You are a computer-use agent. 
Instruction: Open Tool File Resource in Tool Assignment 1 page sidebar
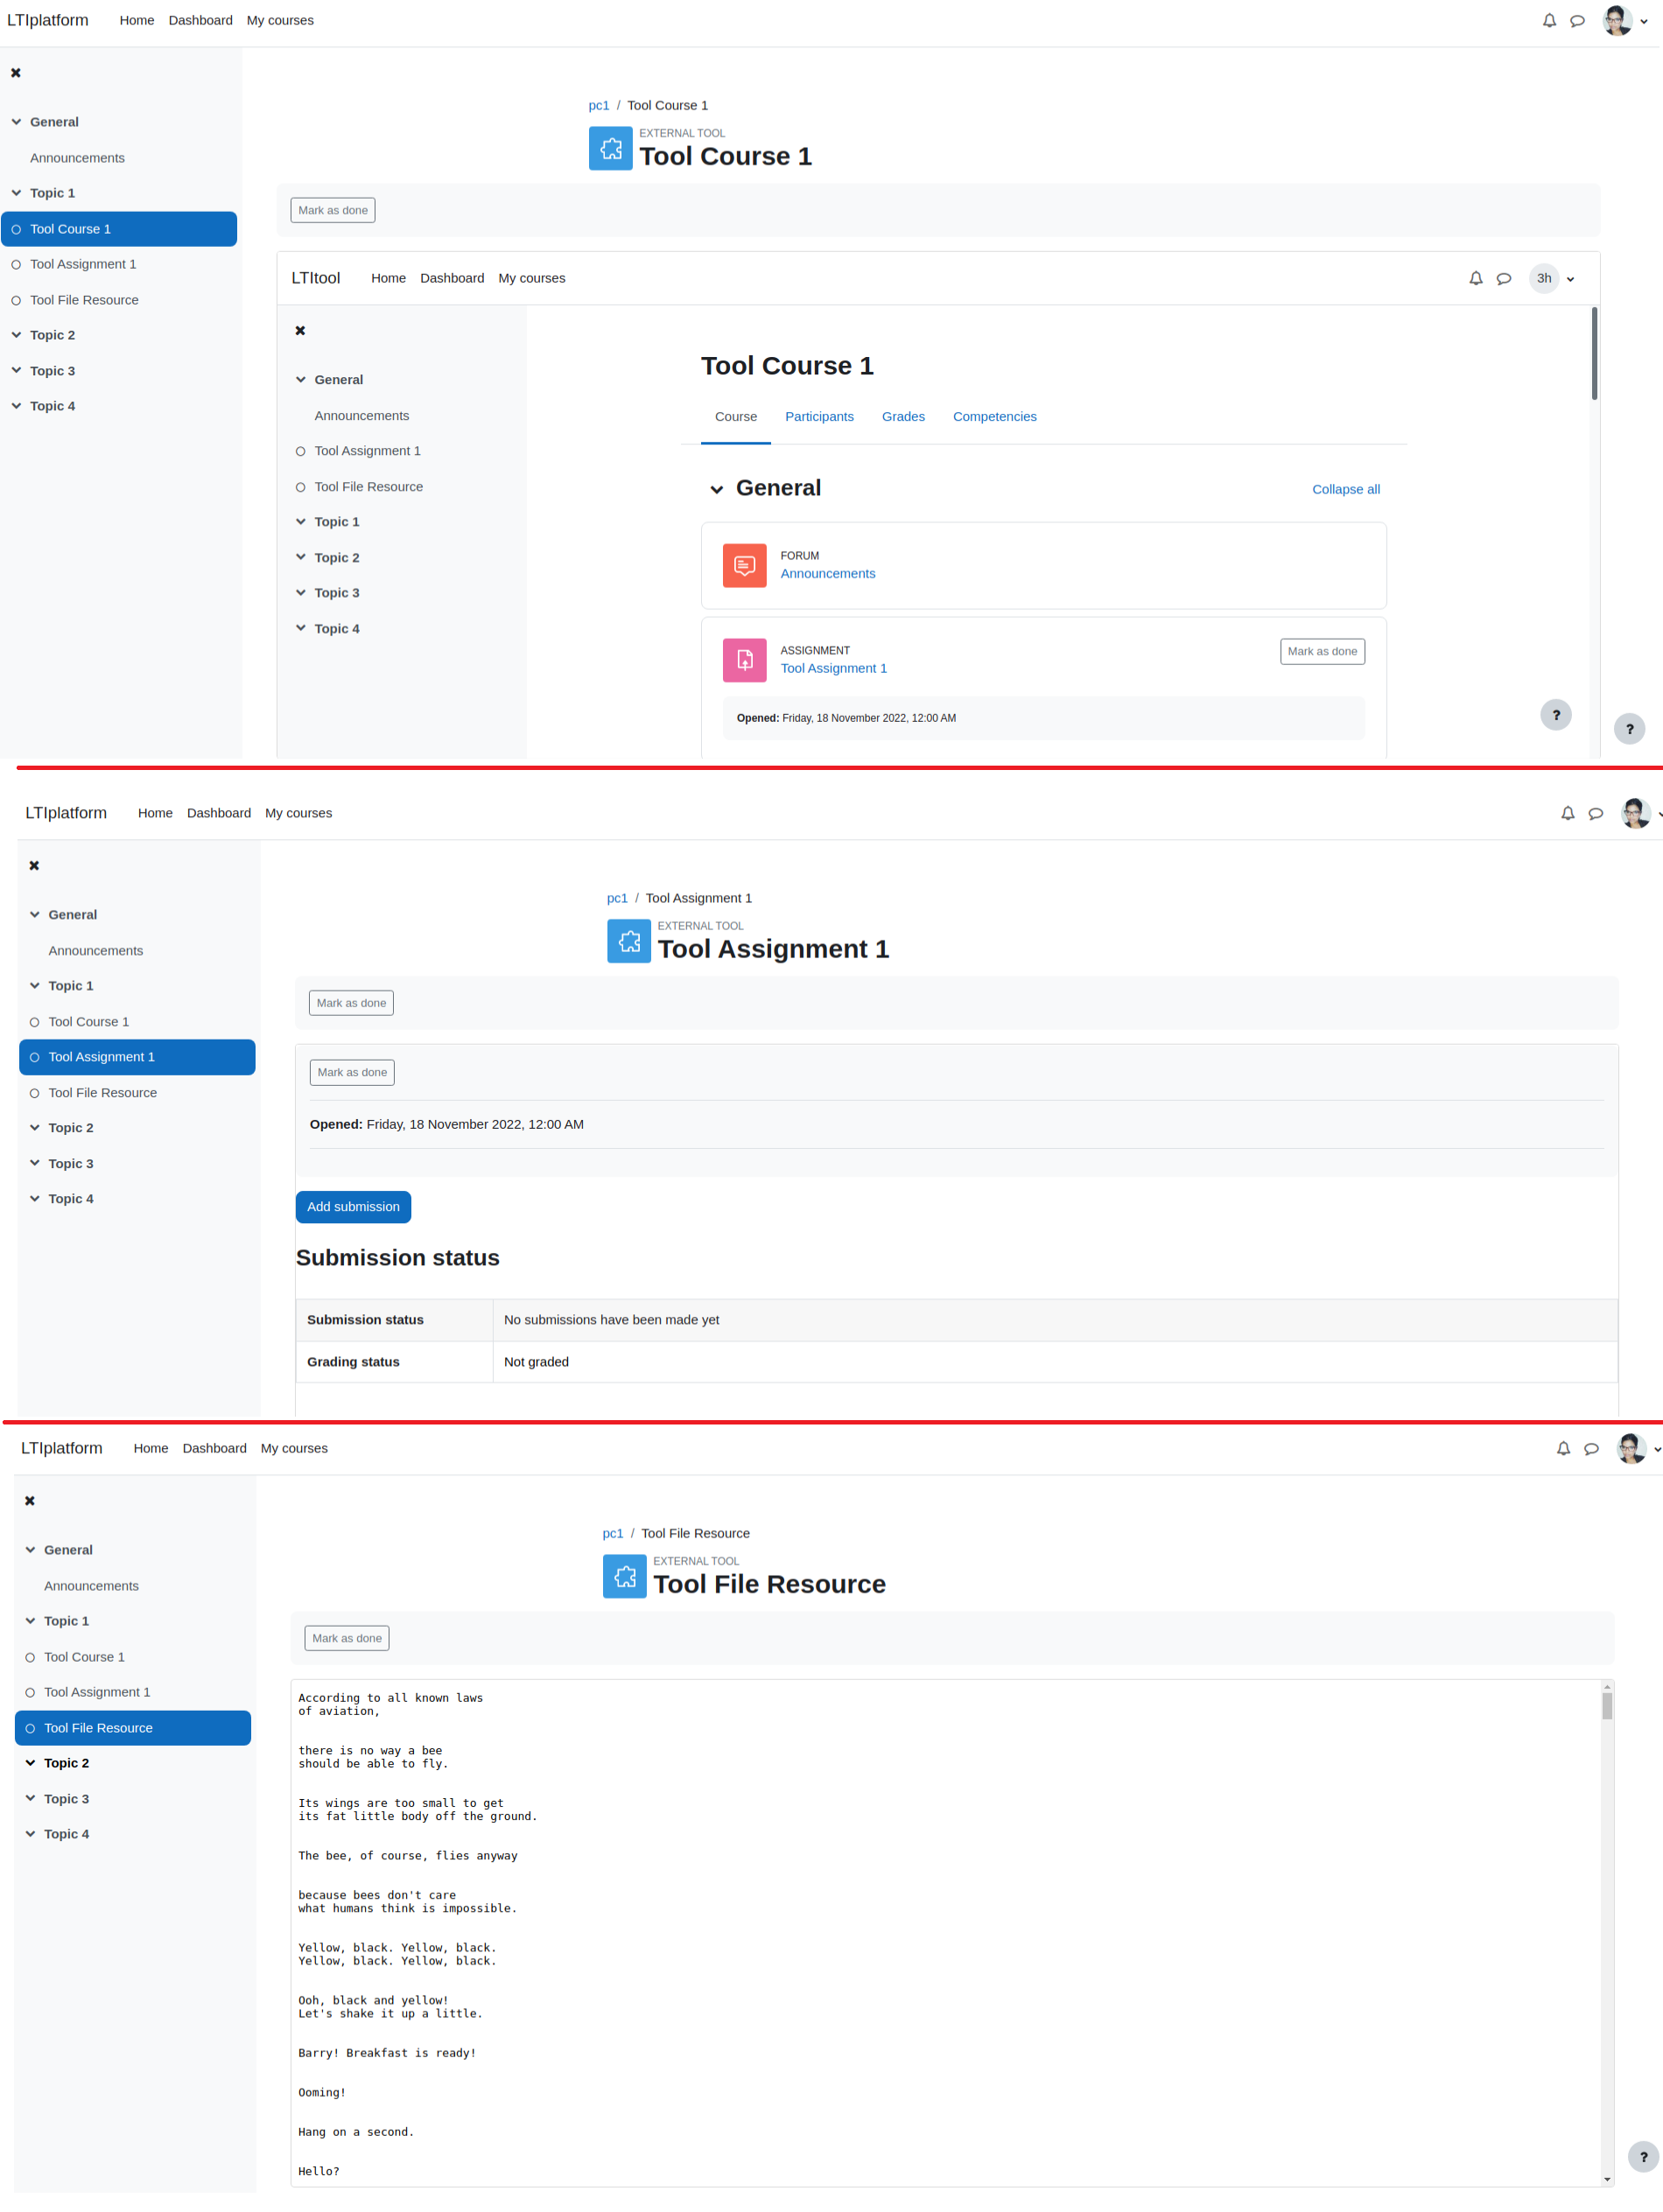point(102,1093)
